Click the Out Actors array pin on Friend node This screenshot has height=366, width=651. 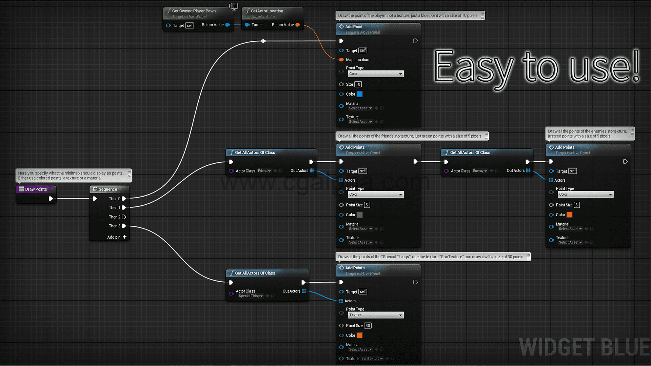[x=311, y=170]
